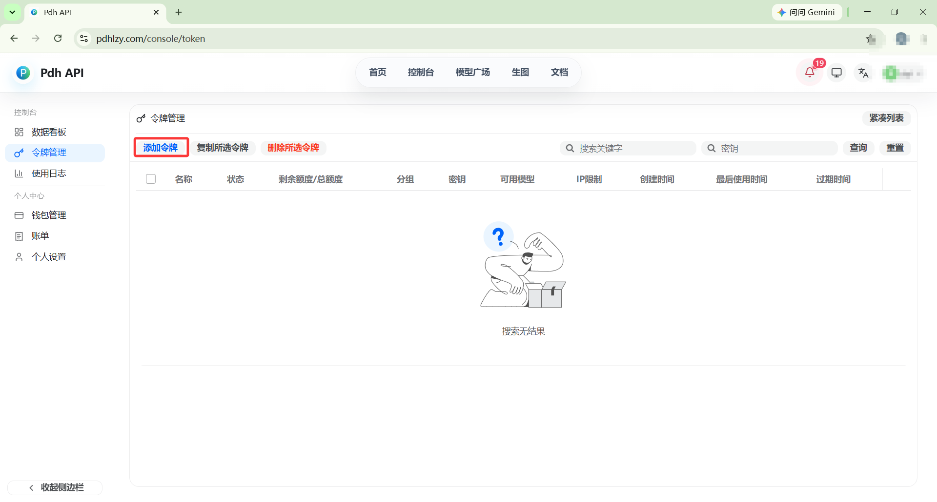Click the browser reload icon
The image size is (937, 502).
[x=58, y=39]
